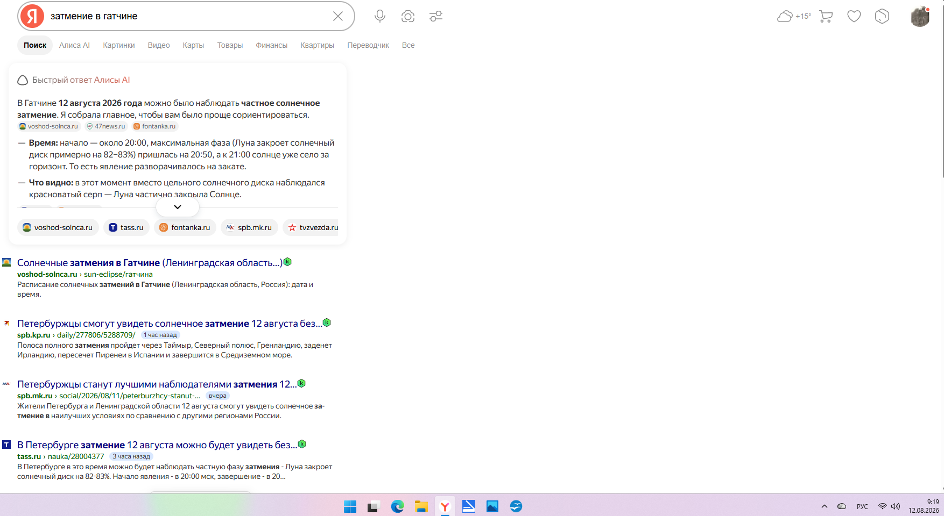Select the Поиск tab
The image size is (944, 516).
35,45
